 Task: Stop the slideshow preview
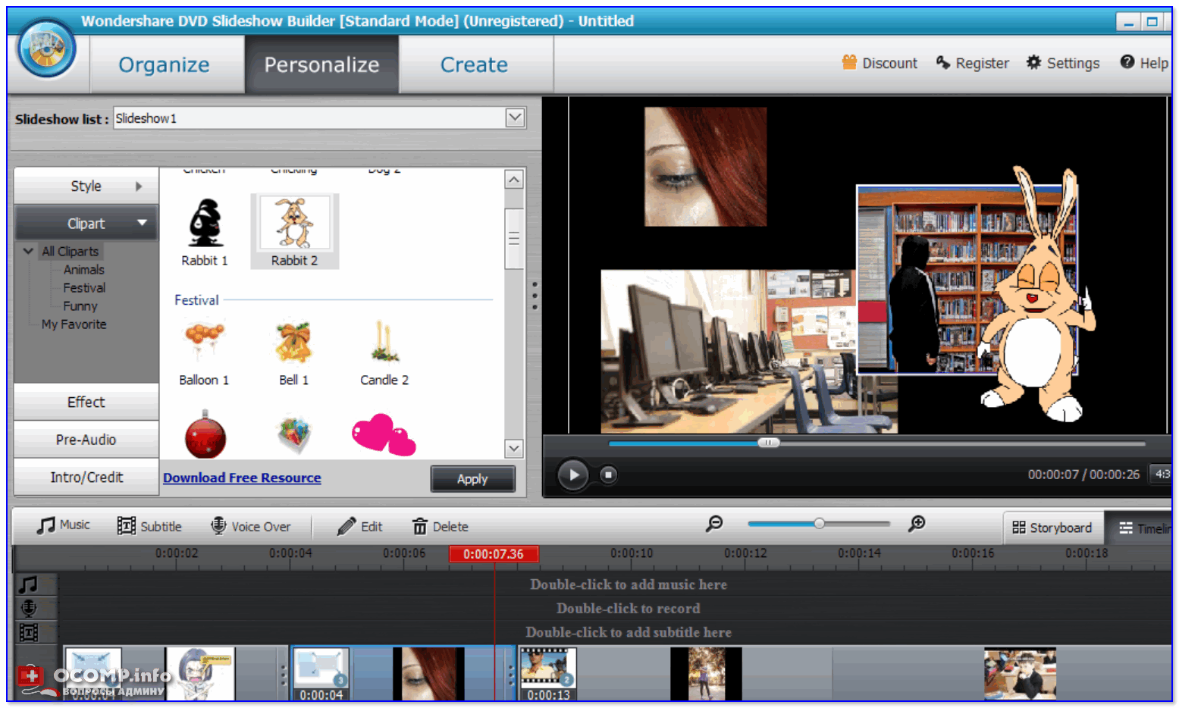click(x=608, y=475)
